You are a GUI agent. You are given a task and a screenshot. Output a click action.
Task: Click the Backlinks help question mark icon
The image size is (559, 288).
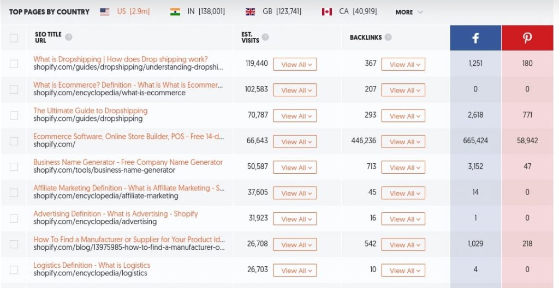pyautogui.click(x=388, y=38)
